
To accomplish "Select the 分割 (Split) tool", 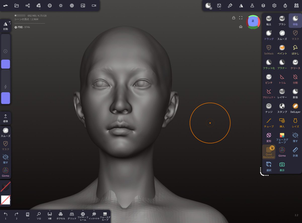I will (295, 79).
